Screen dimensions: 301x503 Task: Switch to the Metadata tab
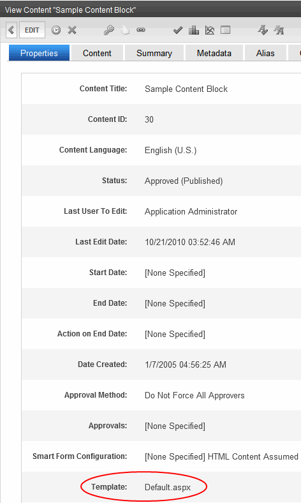(214, 53)
